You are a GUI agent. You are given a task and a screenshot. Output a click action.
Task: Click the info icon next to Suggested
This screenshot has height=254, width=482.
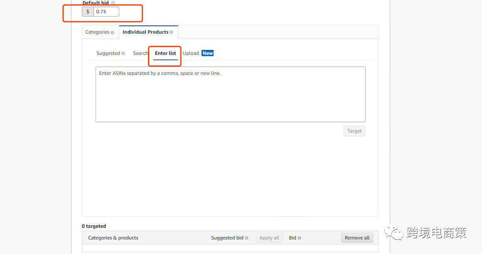(123, 54)
